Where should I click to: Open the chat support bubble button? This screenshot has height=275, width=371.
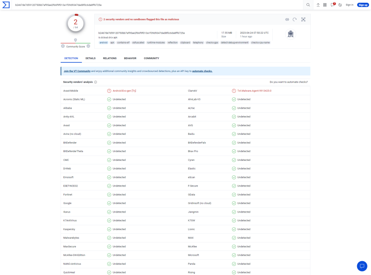point(362,266)
